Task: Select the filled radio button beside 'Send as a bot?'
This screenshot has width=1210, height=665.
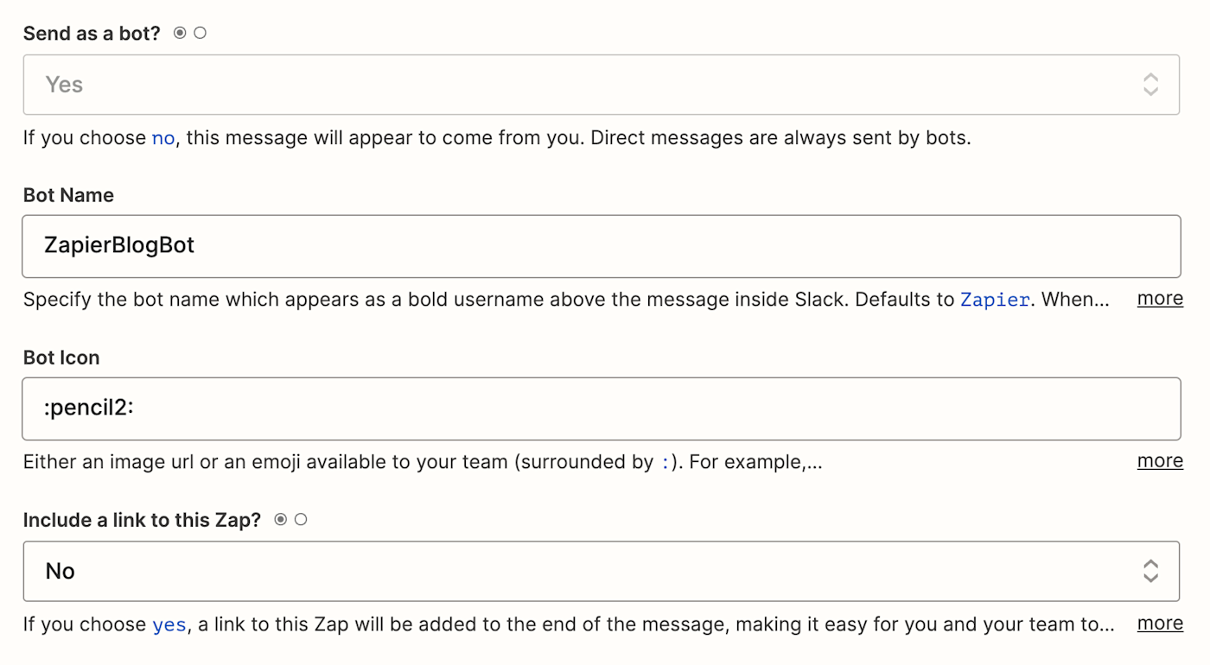Action: click(180, 33)
